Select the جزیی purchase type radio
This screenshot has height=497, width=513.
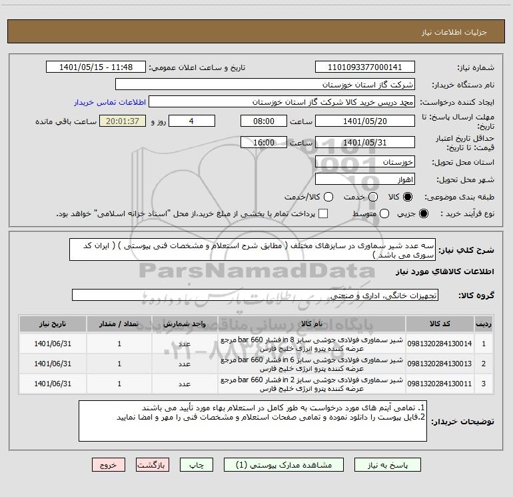click(423, 213)
